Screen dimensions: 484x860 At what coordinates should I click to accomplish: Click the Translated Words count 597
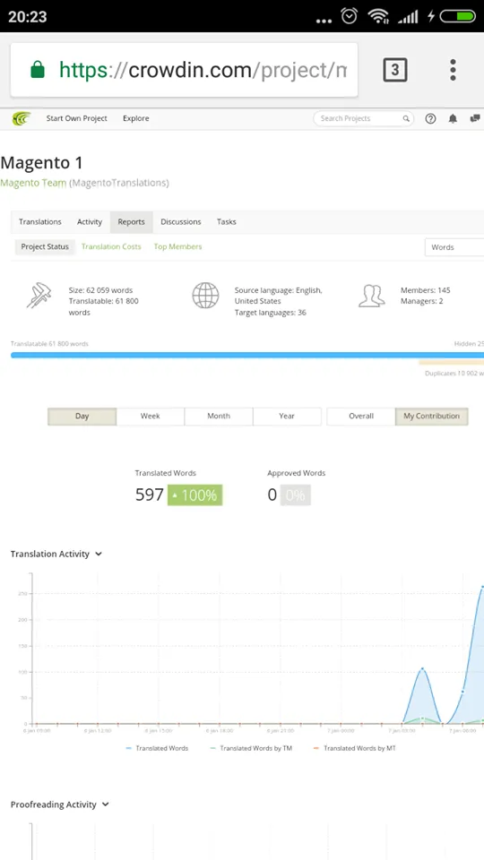150,495
